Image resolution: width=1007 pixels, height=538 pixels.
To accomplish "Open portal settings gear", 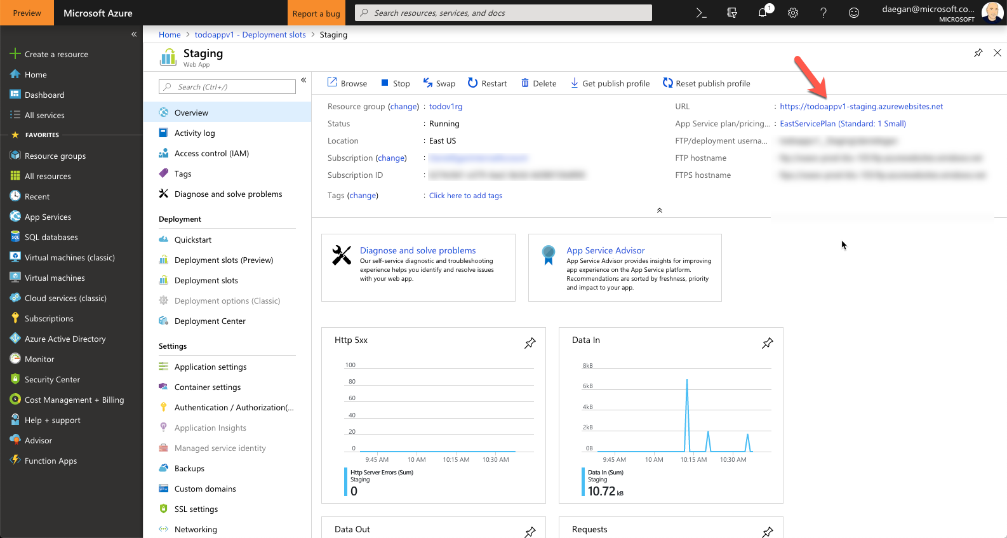I will point(793,13).
